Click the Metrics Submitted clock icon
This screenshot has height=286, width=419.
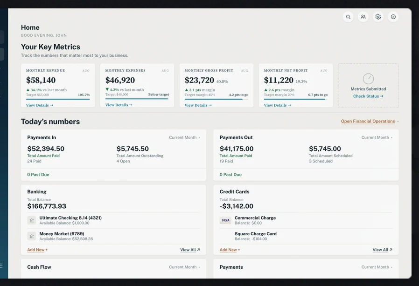pyautogui.click(x=368, y=79)
